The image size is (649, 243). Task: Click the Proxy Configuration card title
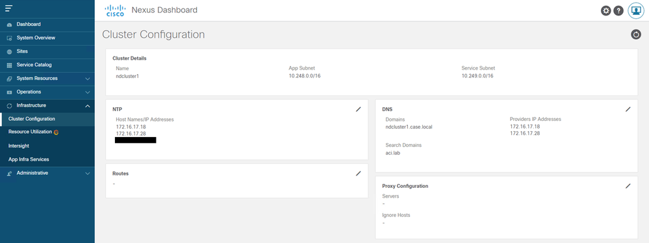tap(405, 186)
